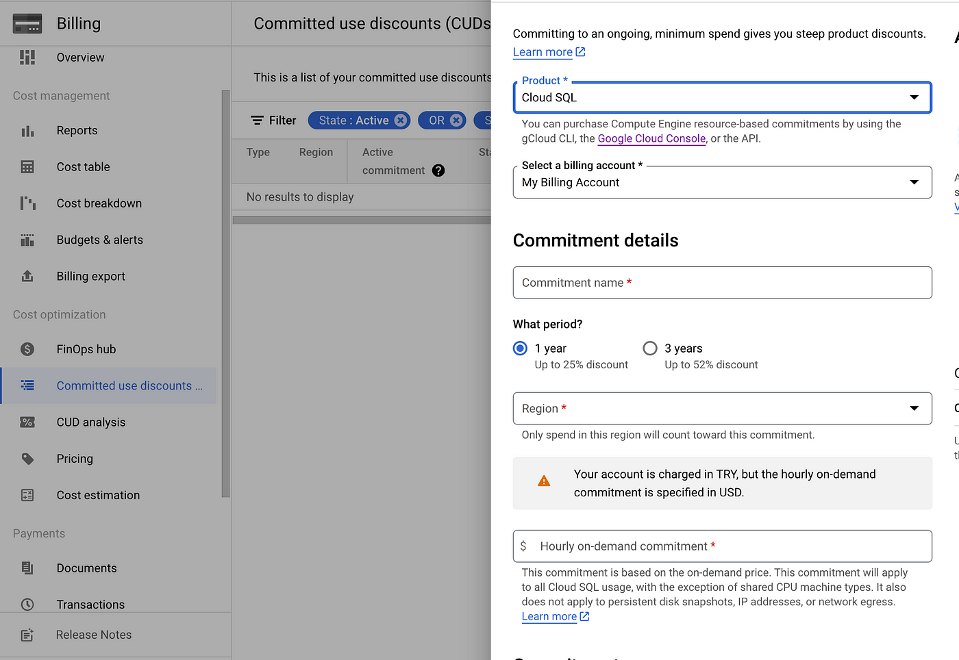Viewport: 959px width, 660px height.
Task: Click the currency warning triangle icon
Action: coord(544,481)
